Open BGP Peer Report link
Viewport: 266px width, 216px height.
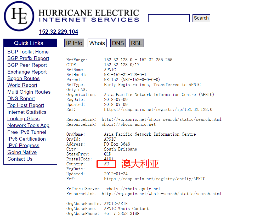[x=27, y=65]
